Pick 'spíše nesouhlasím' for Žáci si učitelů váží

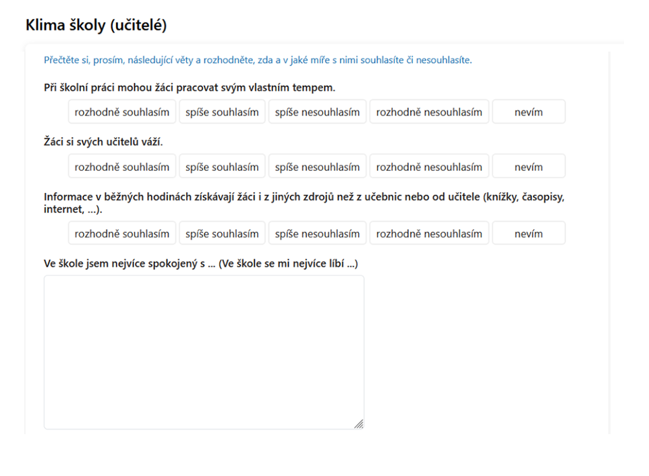coord(318,167)
